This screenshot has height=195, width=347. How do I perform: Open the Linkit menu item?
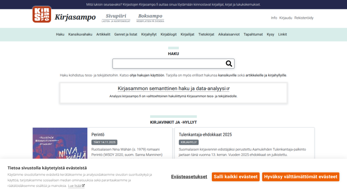click(282, 34)
